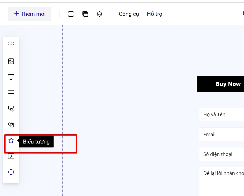The width and height of the screenshot is (244, 196).
Task: Select the Text heading tool
Action: click(x=11, y=77)
